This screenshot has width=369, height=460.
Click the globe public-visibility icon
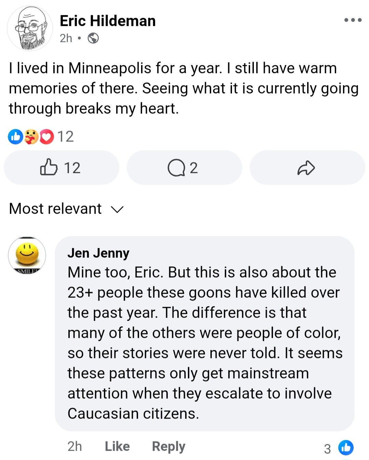click(x=93, y=38)
